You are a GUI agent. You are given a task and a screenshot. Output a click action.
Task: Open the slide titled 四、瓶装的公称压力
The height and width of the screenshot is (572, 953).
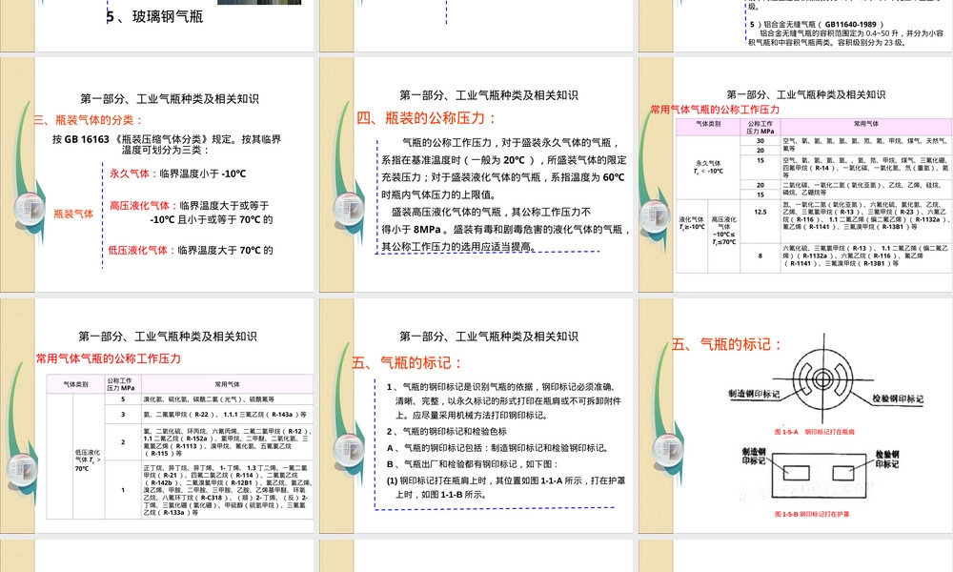(476, 174)
